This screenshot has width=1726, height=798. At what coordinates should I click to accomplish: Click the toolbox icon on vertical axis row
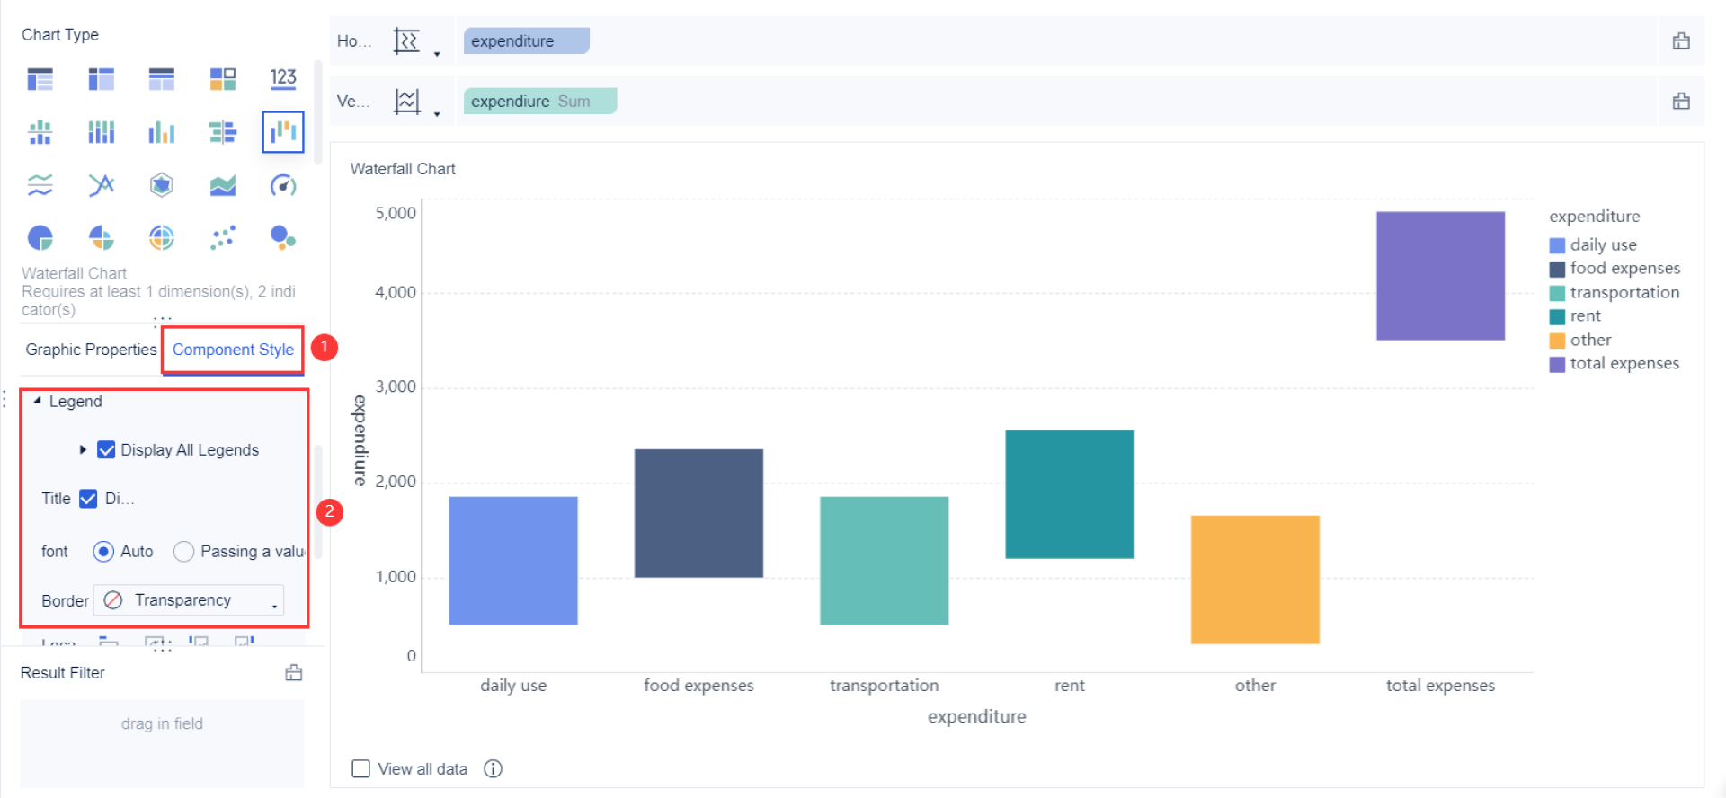pos(1681,101)
